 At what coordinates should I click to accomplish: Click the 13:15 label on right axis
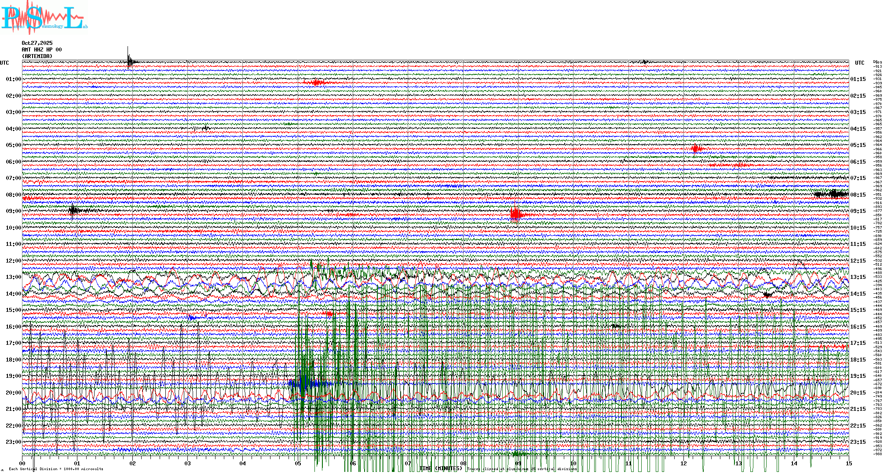pyautogui.click(x=858, y=277)
